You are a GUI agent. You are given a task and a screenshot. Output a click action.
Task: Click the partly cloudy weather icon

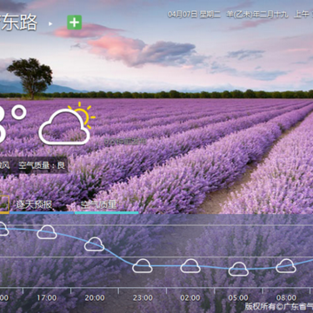point(67,123)
